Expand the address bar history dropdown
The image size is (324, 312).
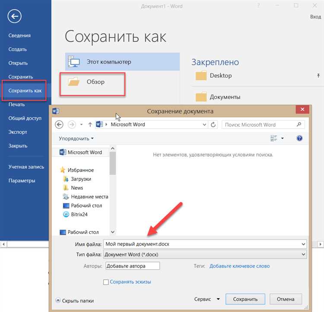(x=204, y=124)
